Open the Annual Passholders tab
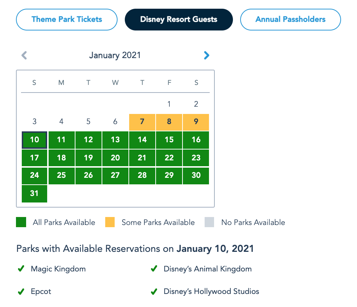 [x=290, y=19]
